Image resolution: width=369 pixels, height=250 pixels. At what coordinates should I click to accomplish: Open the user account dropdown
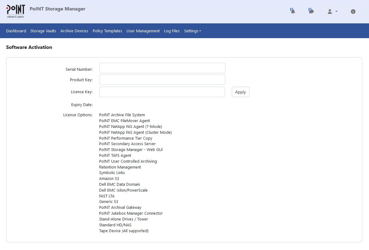(332, 11)
